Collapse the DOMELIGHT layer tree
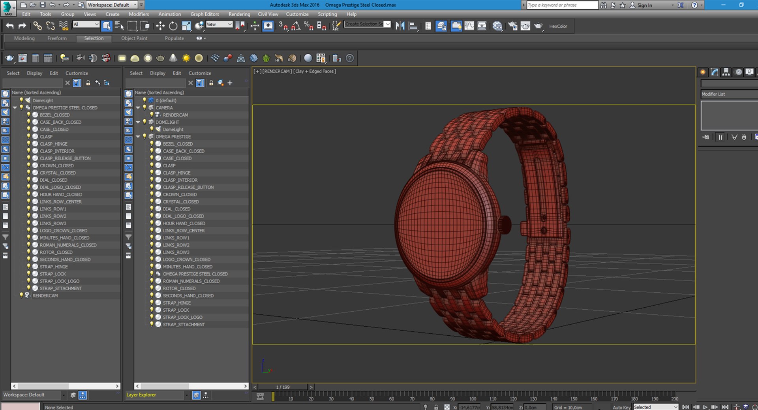The image size is (758, 410). 138,122
